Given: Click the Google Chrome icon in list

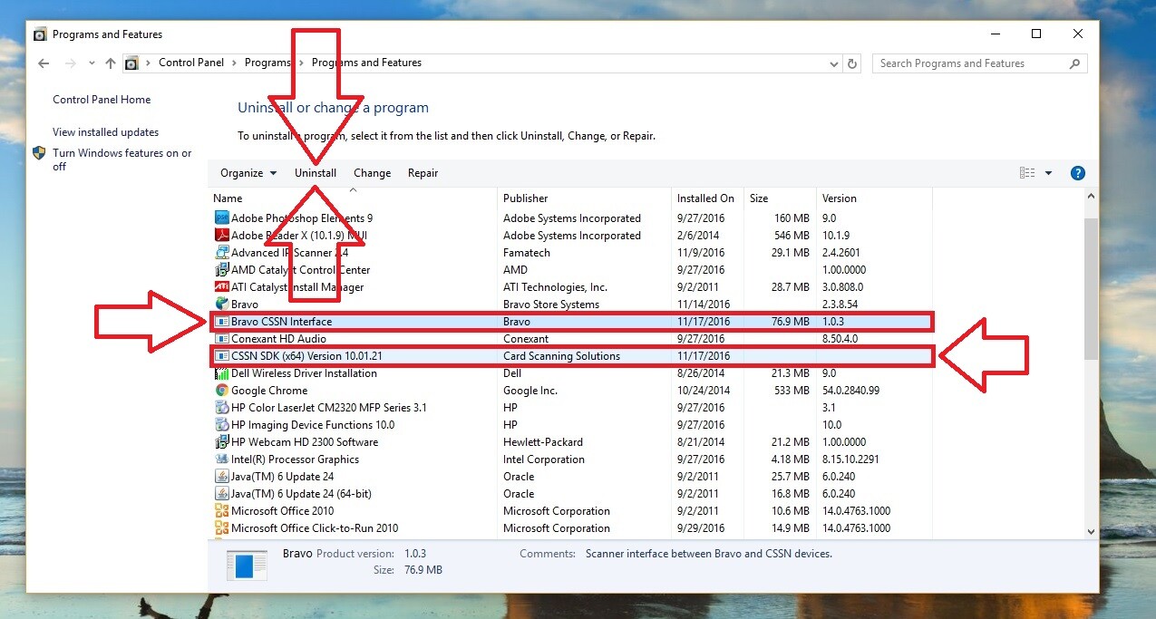Looking at the screenshot, I should [221, 391].
